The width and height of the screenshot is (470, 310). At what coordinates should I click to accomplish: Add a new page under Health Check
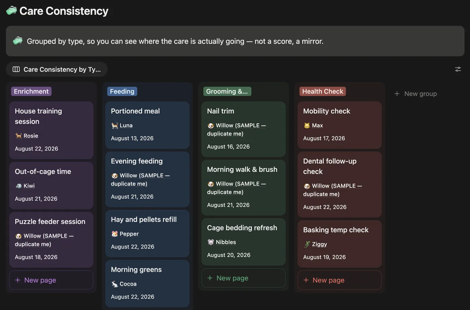pos(339,280)
